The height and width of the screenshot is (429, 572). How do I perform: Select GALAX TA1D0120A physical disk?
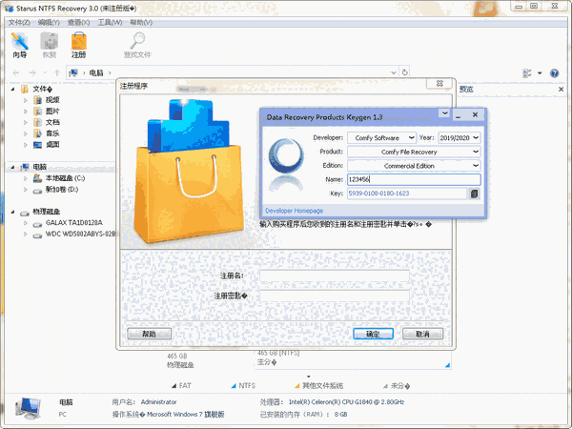[x=73, y=222]
